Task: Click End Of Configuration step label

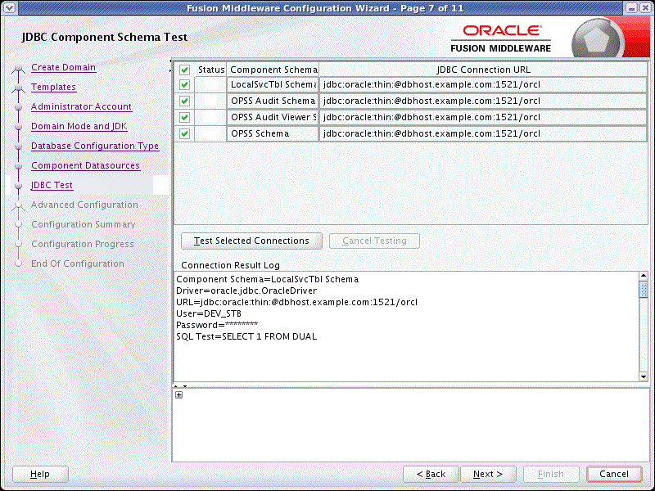Action: 78,264
